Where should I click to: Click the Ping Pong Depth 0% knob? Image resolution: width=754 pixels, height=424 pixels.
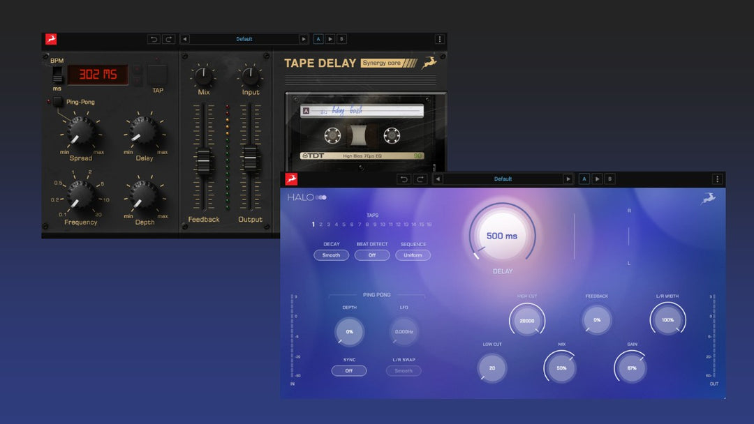click(349, 331)
